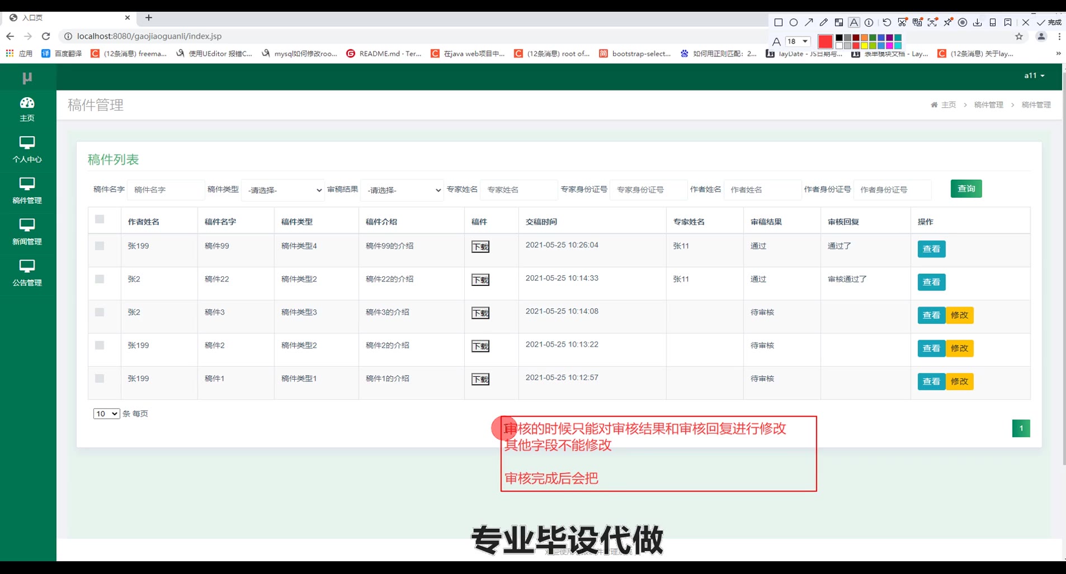This screenshot has width=1066, height=574.
Task: Focus the 作者身份证号 search field
Action: click(x=892, y=190)
